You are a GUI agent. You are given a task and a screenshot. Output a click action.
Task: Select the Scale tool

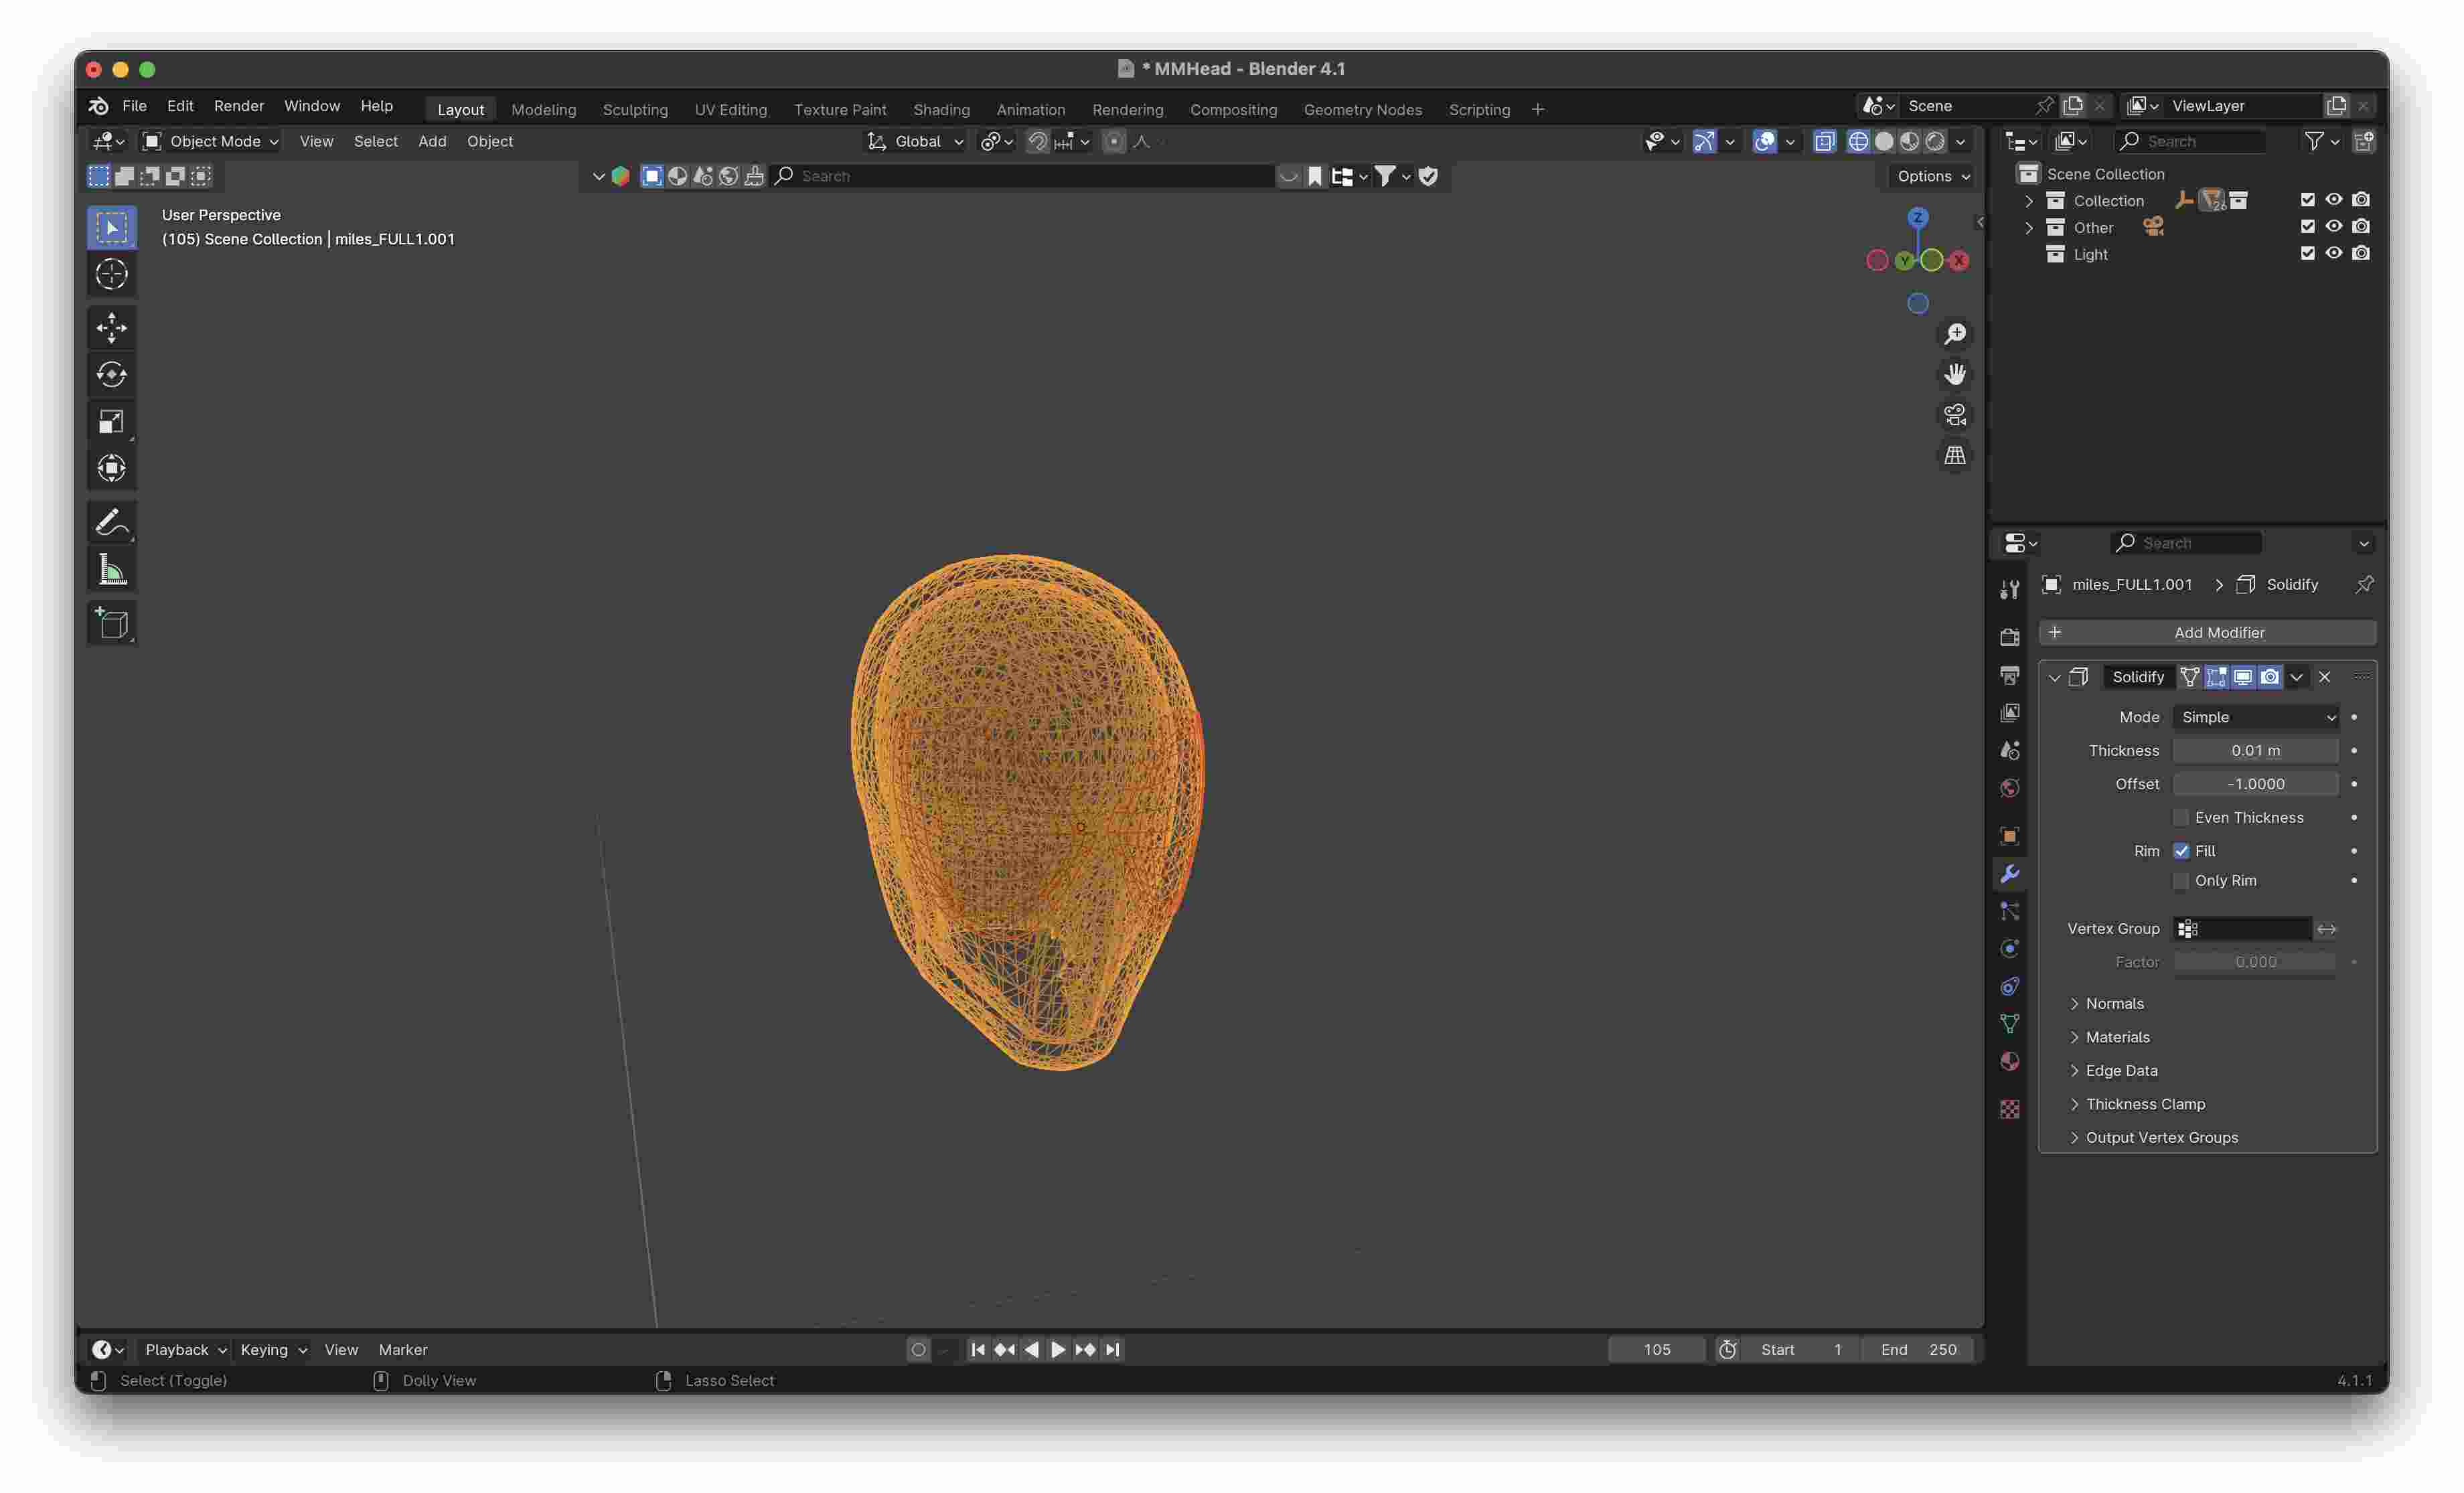(111, 421)
